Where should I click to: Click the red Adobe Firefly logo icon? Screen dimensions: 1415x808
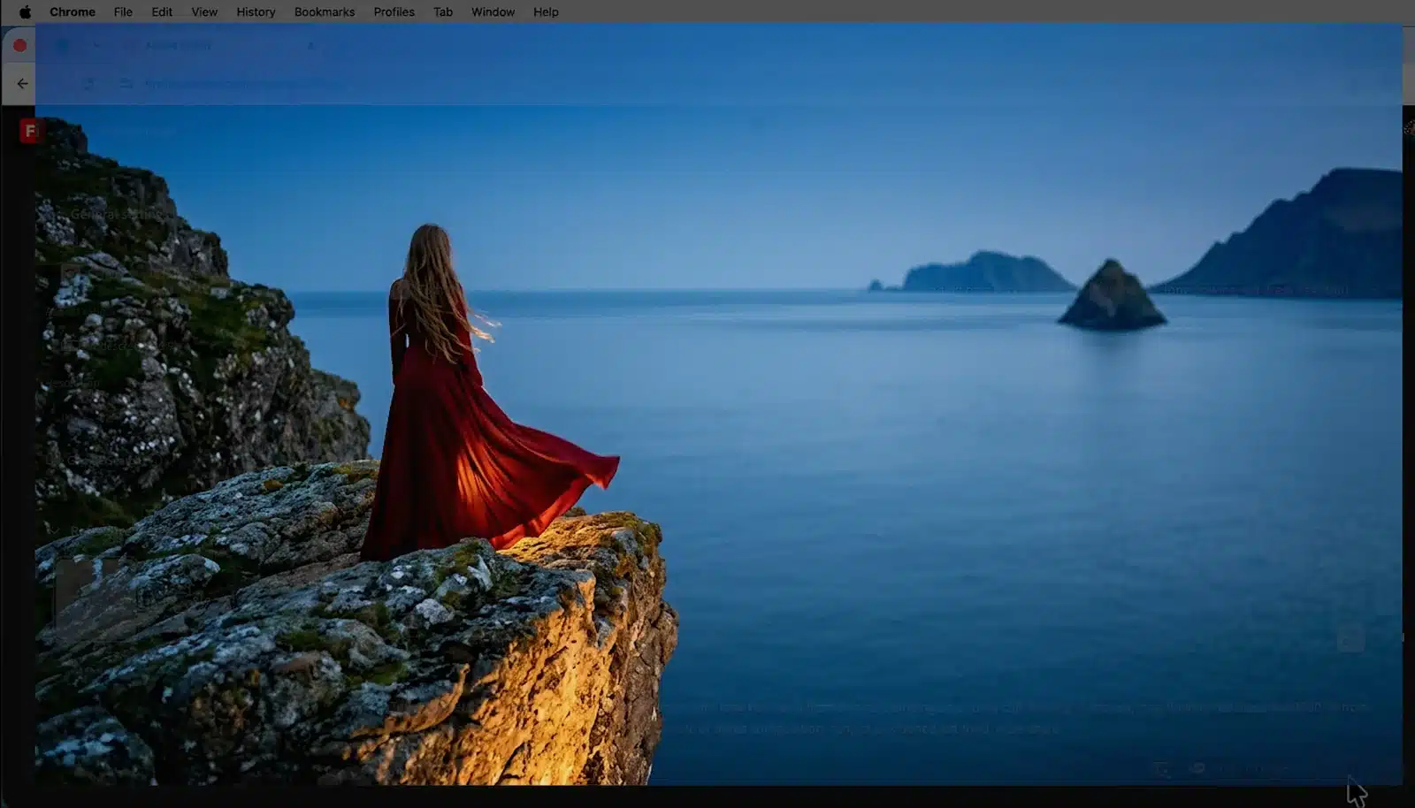point(30,131)
